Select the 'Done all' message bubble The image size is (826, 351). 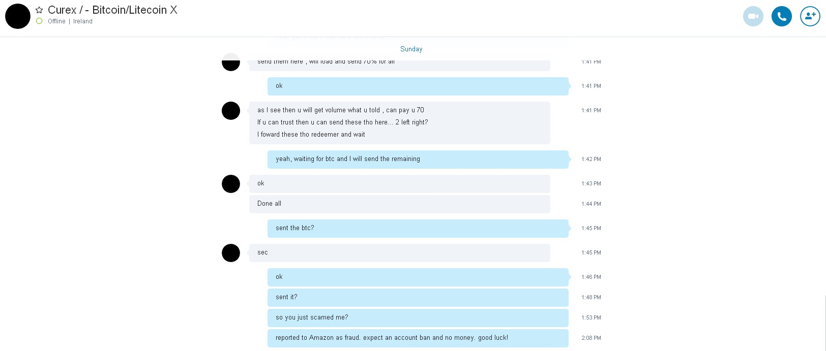399,204
